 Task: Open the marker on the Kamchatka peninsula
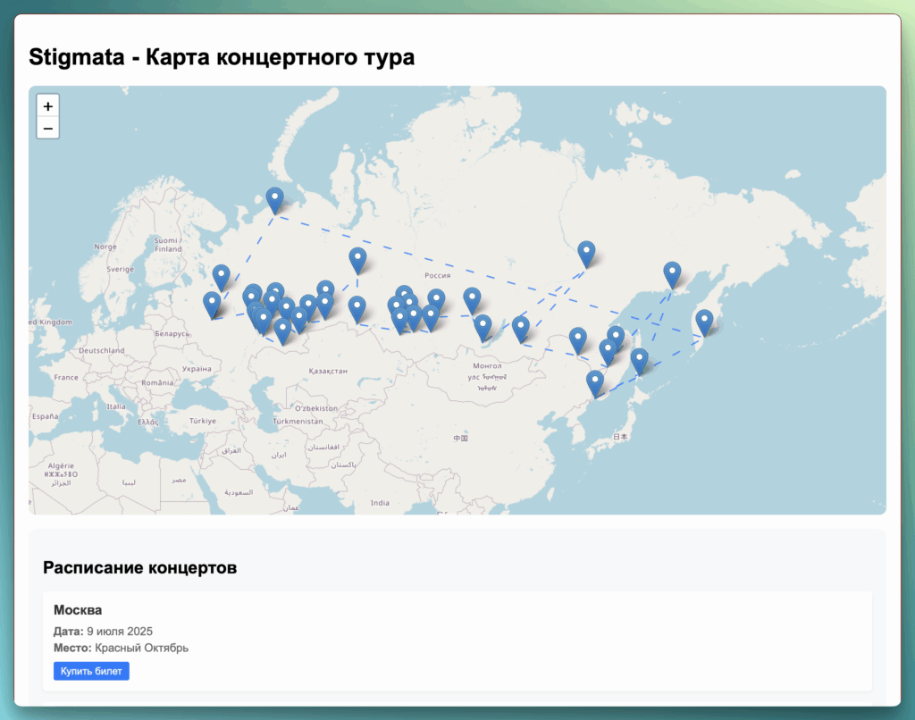tap(704, 323)
